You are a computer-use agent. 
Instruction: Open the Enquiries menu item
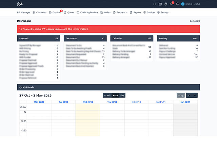click(x=54, y=12)
